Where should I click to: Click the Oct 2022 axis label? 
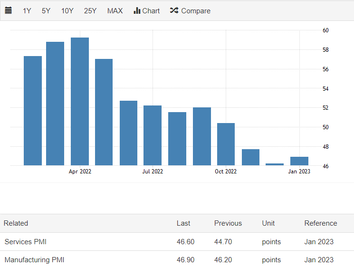[226, 172]
